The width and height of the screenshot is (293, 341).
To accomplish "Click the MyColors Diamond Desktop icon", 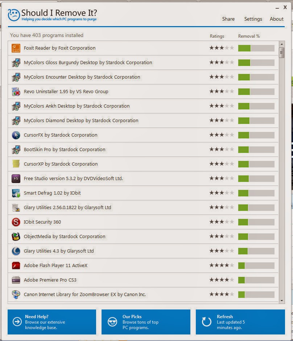I will pos(16,120).
